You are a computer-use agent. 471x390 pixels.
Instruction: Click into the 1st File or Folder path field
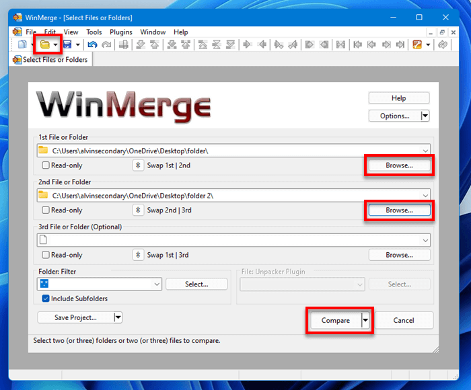click(233, 151)
